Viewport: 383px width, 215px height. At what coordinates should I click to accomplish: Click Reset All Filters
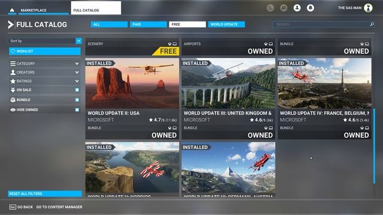click(45, 193)
